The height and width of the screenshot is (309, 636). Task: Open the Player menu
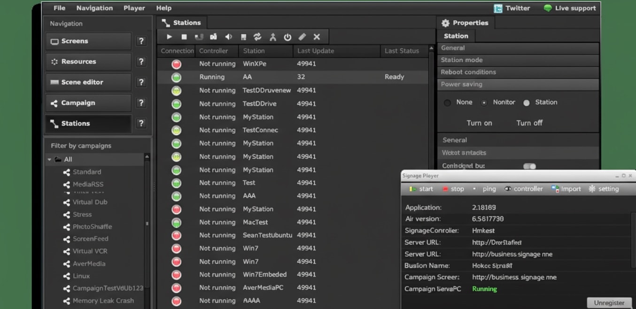coord(134,8)
